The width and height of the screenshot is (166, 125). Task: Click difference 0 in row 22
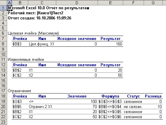click(161, 117)
